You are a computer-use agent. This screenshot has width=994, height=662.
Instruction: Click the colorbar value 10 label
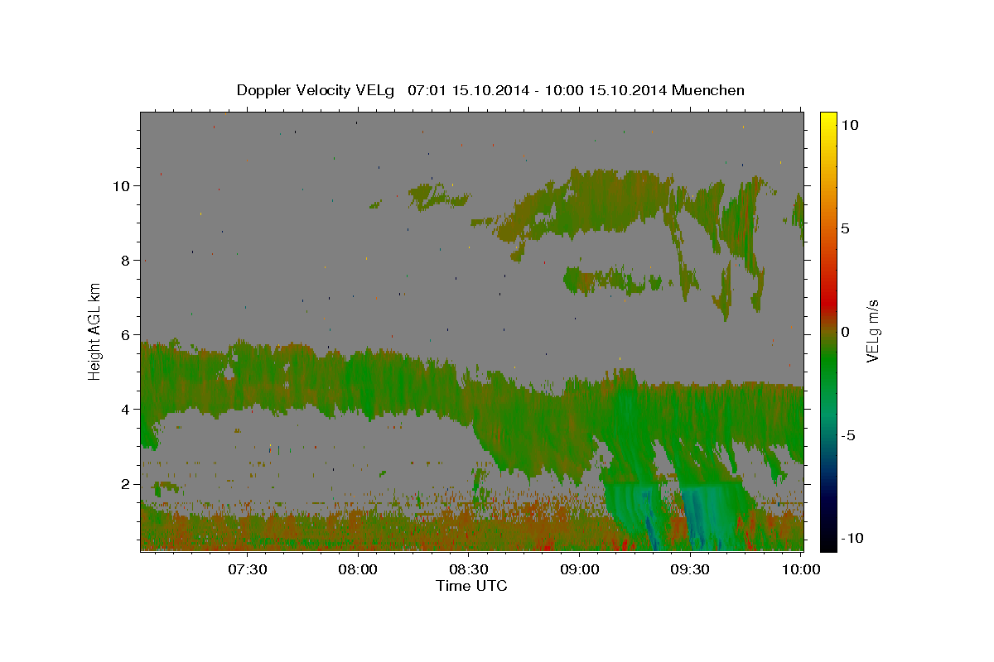pyautogui.click(x=849, y=124)
